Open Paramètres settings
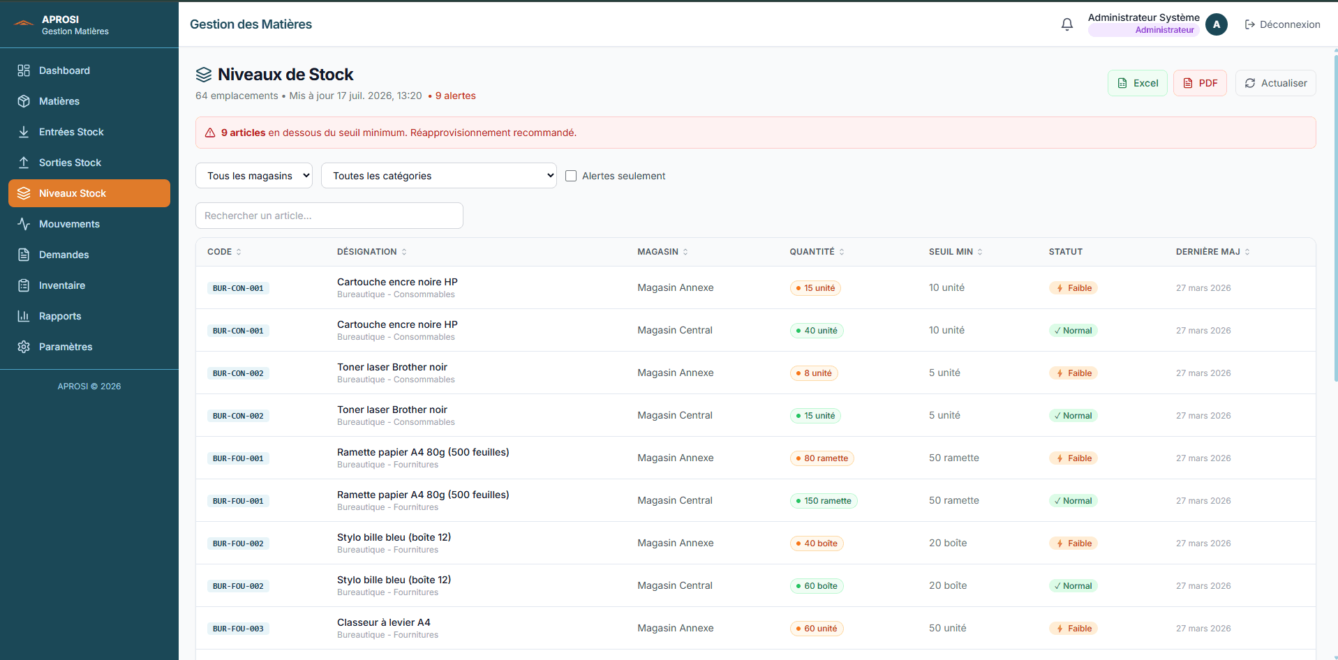 [x=89, y=347]
